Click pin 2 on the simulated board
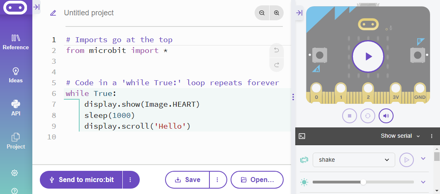440x194 pixels. [x=368, y=93]
